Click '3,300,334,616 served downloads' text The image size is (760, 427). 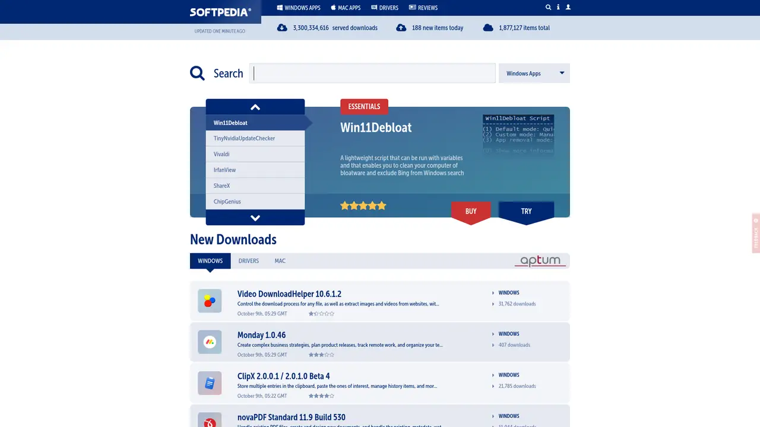(335, 28)
